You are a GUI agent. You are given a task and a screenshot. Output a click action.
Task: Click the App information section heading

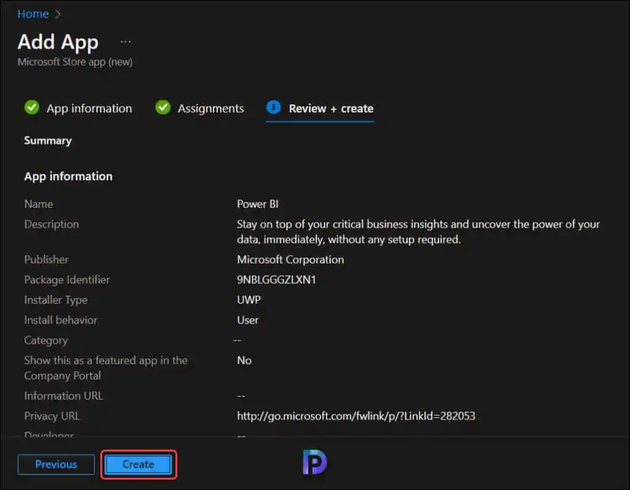coord(68,176)
